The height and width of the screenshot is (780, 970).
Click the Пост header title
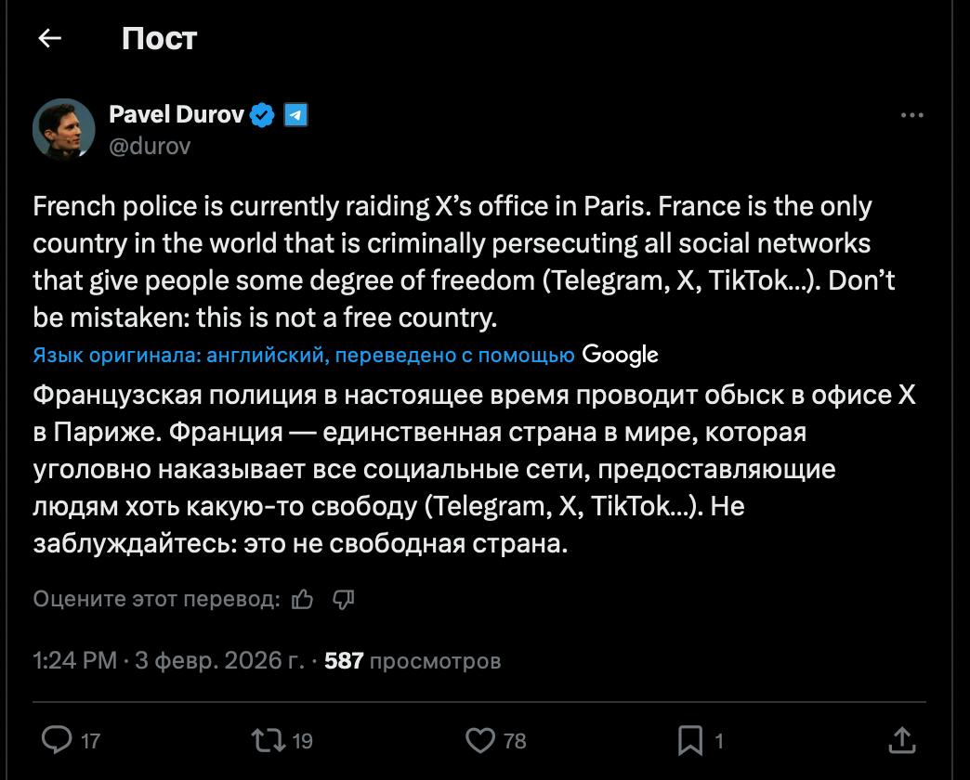click(x=159, y=38)
